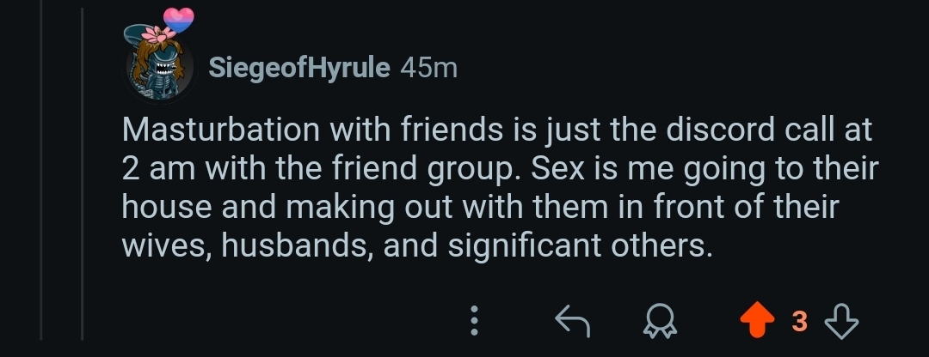
Task: Click the pink flower on the avatar
Action: click(158, 34)
